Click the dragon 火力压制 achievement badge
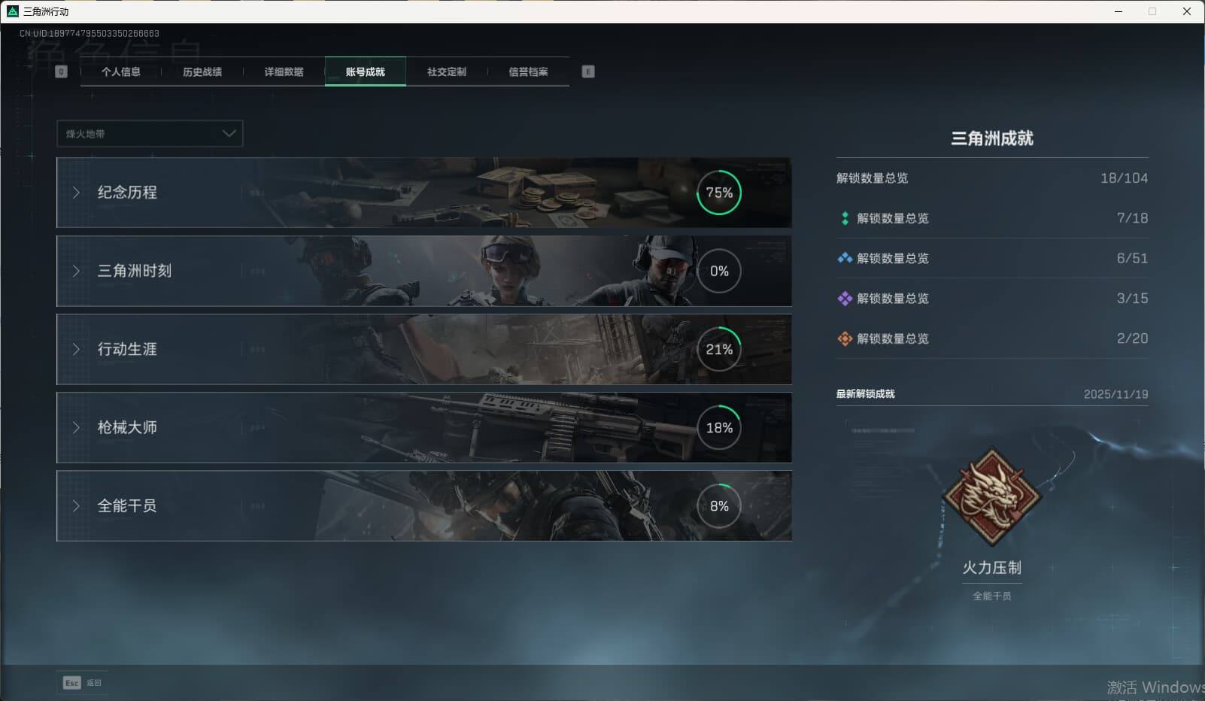This screenshot has width=1205, height=701. (x=991, y=496)
